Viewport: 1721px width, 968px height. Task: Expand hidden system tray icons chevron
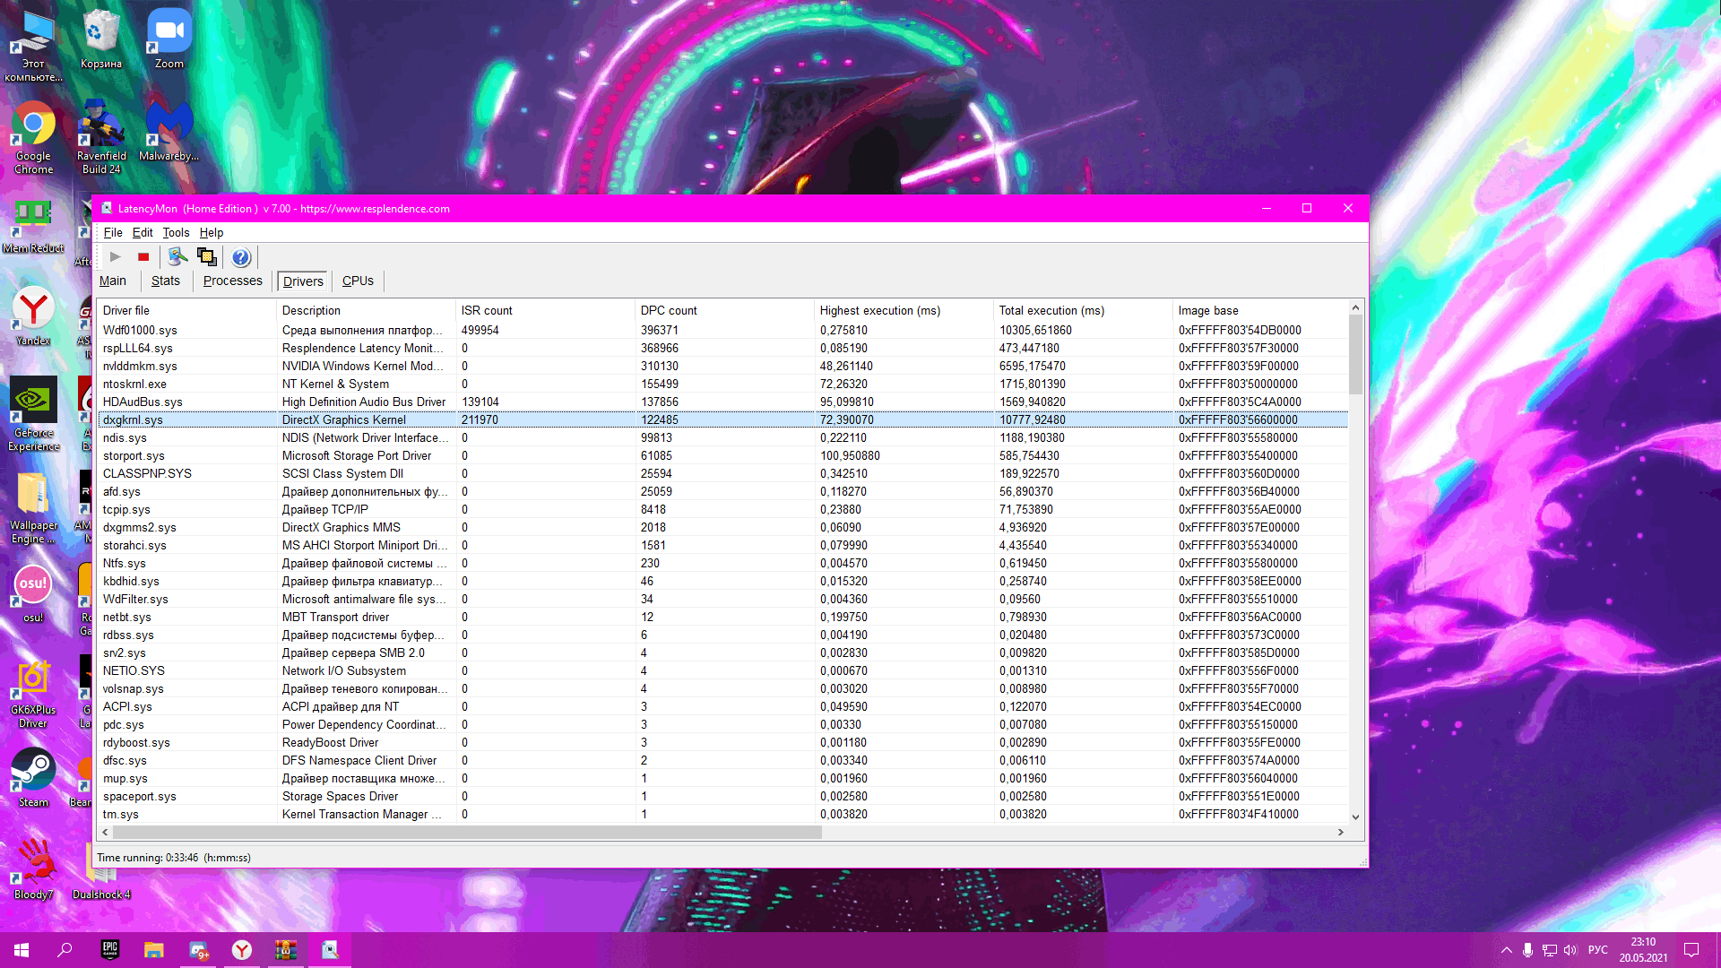tap(1506, 950)
